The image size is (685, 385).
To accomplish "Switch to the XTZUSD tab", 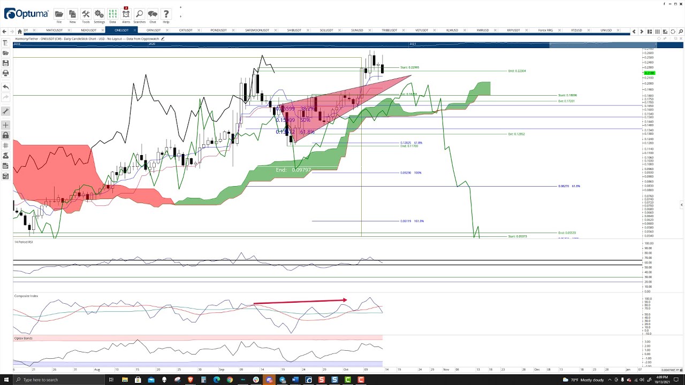I will (576, 30).
